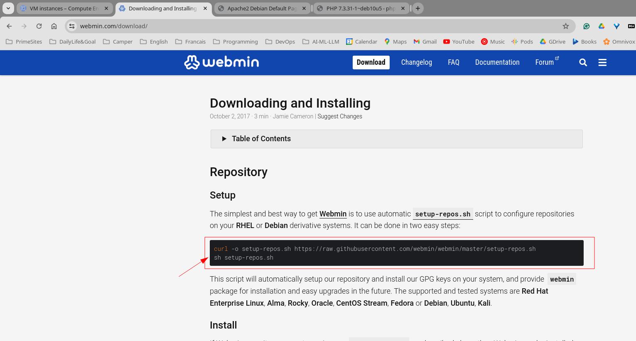Open Gmail bookmark

[x=425, y=42]
